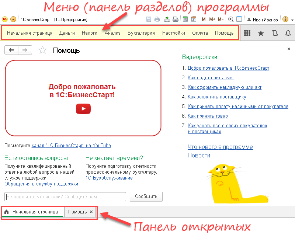Click the feedback text input field
The image size is (295, 233).
click(65, 197)
